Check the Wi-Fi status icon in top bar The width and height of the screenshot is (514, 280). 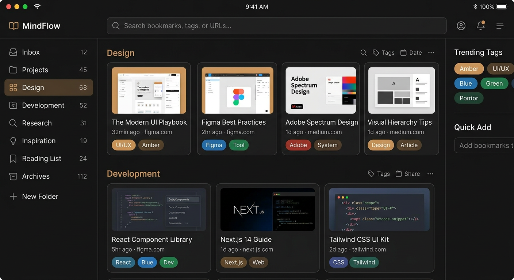(37, 7)
